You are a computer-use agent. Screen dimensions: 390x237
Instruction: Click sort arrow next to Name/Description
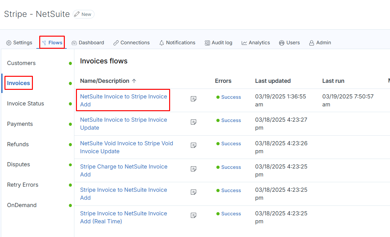(x=134, y=81)
